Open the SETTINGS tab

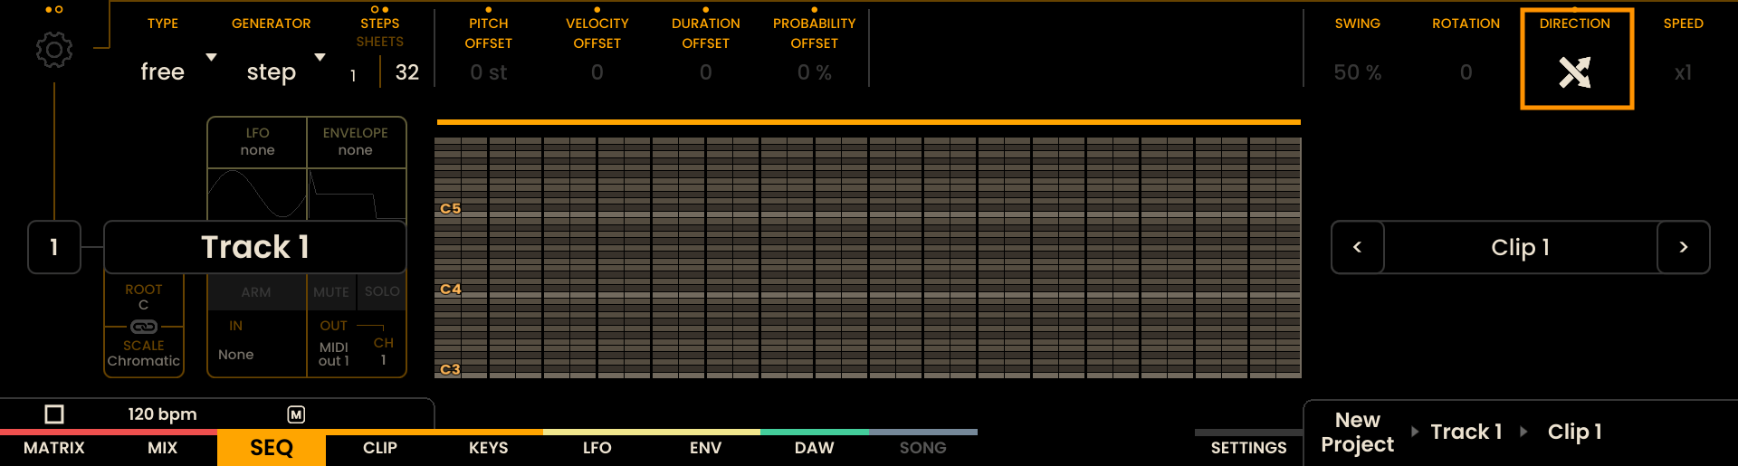tap(1249, 448)
